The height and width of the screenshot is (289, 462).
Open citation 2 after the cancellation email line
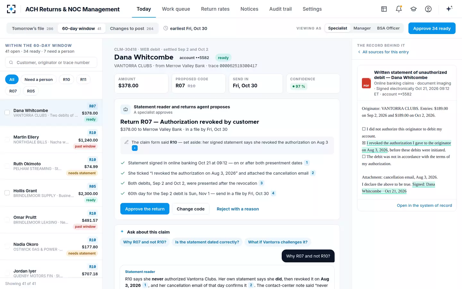pyautogui.click(x=313, y=173)
